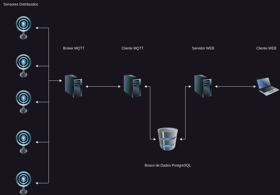Screen dimensions: 280x195
Task: Select the "Cliente WEB" text label
Action: point(266,48)
